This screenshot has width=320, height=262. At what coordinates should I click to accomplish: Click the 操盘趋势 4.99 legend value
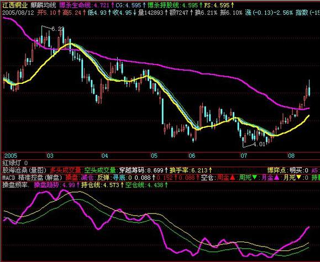[57, 185]
